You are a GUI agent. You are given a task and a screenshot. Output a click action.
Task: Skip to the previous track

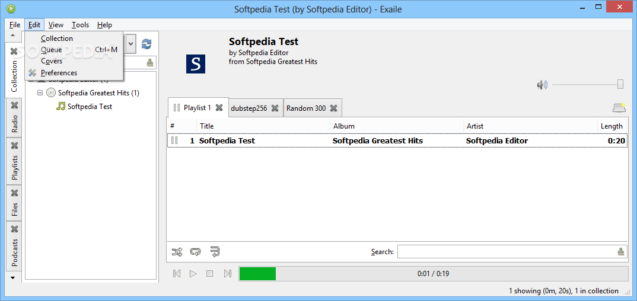177,273
